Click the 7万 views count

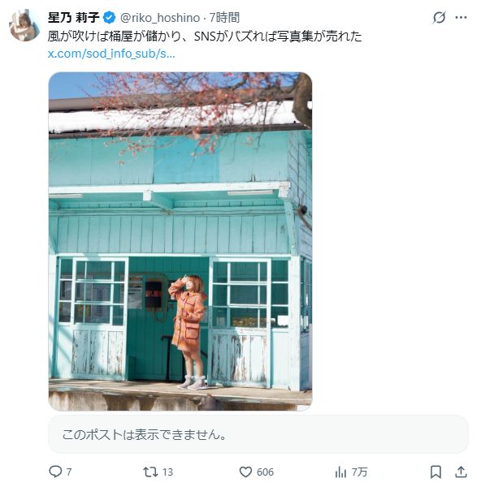point(359,472)
